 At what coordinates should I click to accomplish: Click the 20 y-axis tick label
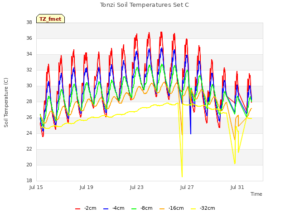(x=29, y=165)
